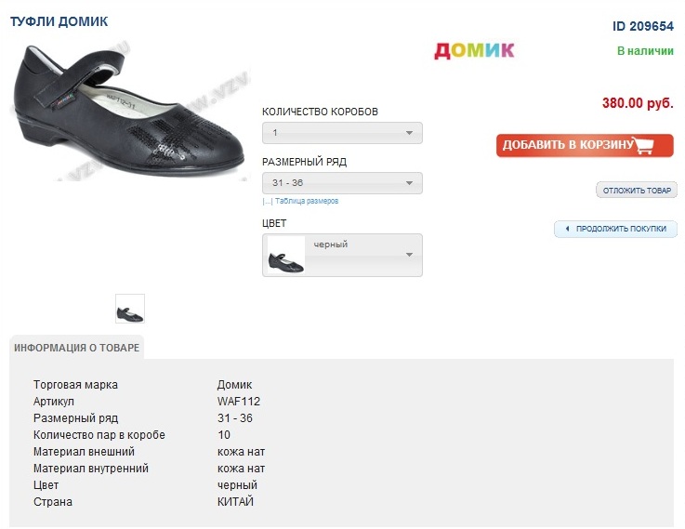
Task: Select the small shoe thumbnail below the photo
Action: pos(130,308)
